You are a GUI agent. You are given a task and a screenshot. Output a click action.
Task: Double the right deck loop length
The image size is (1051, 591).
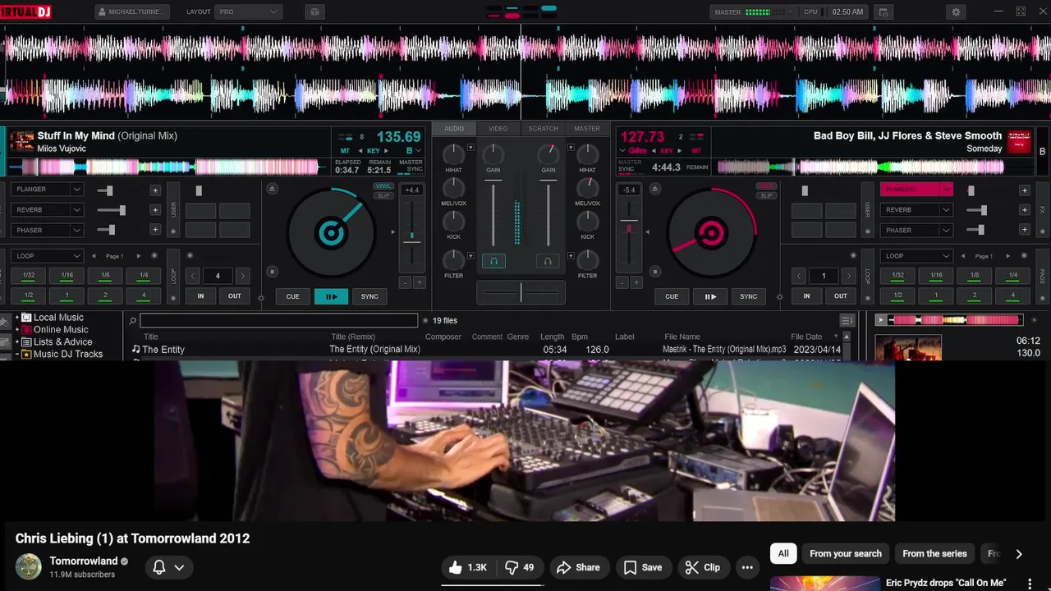pos(848,276)
